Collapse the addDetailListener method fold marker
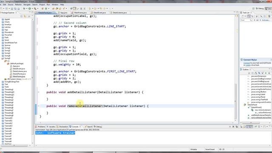The height and width of the screenshot is (153, 272). 39,92
